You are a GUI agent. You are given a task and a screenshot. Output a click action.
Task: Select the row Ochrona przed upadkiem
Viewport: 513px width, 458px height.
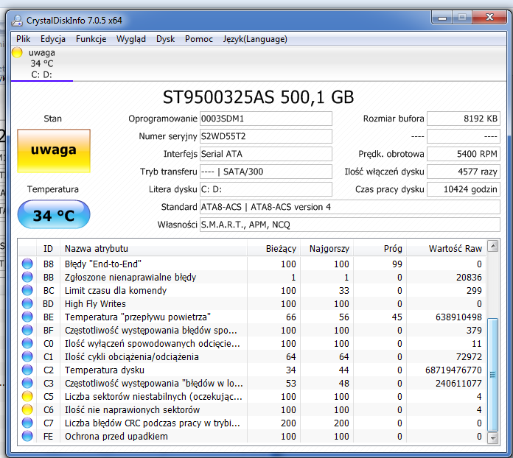[x=252, y=436]
